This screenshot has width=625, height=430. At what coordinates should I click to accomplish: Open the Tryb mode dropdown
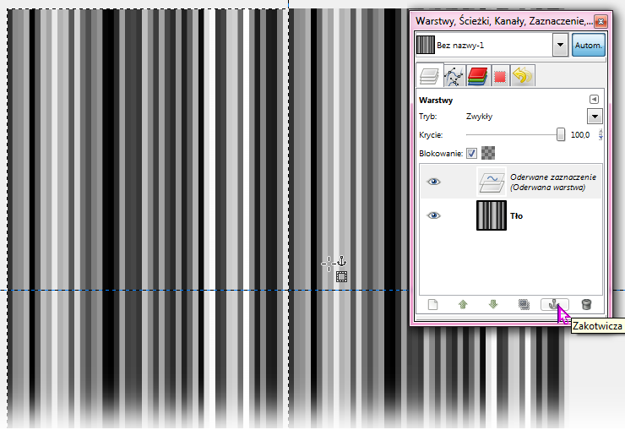595,117
